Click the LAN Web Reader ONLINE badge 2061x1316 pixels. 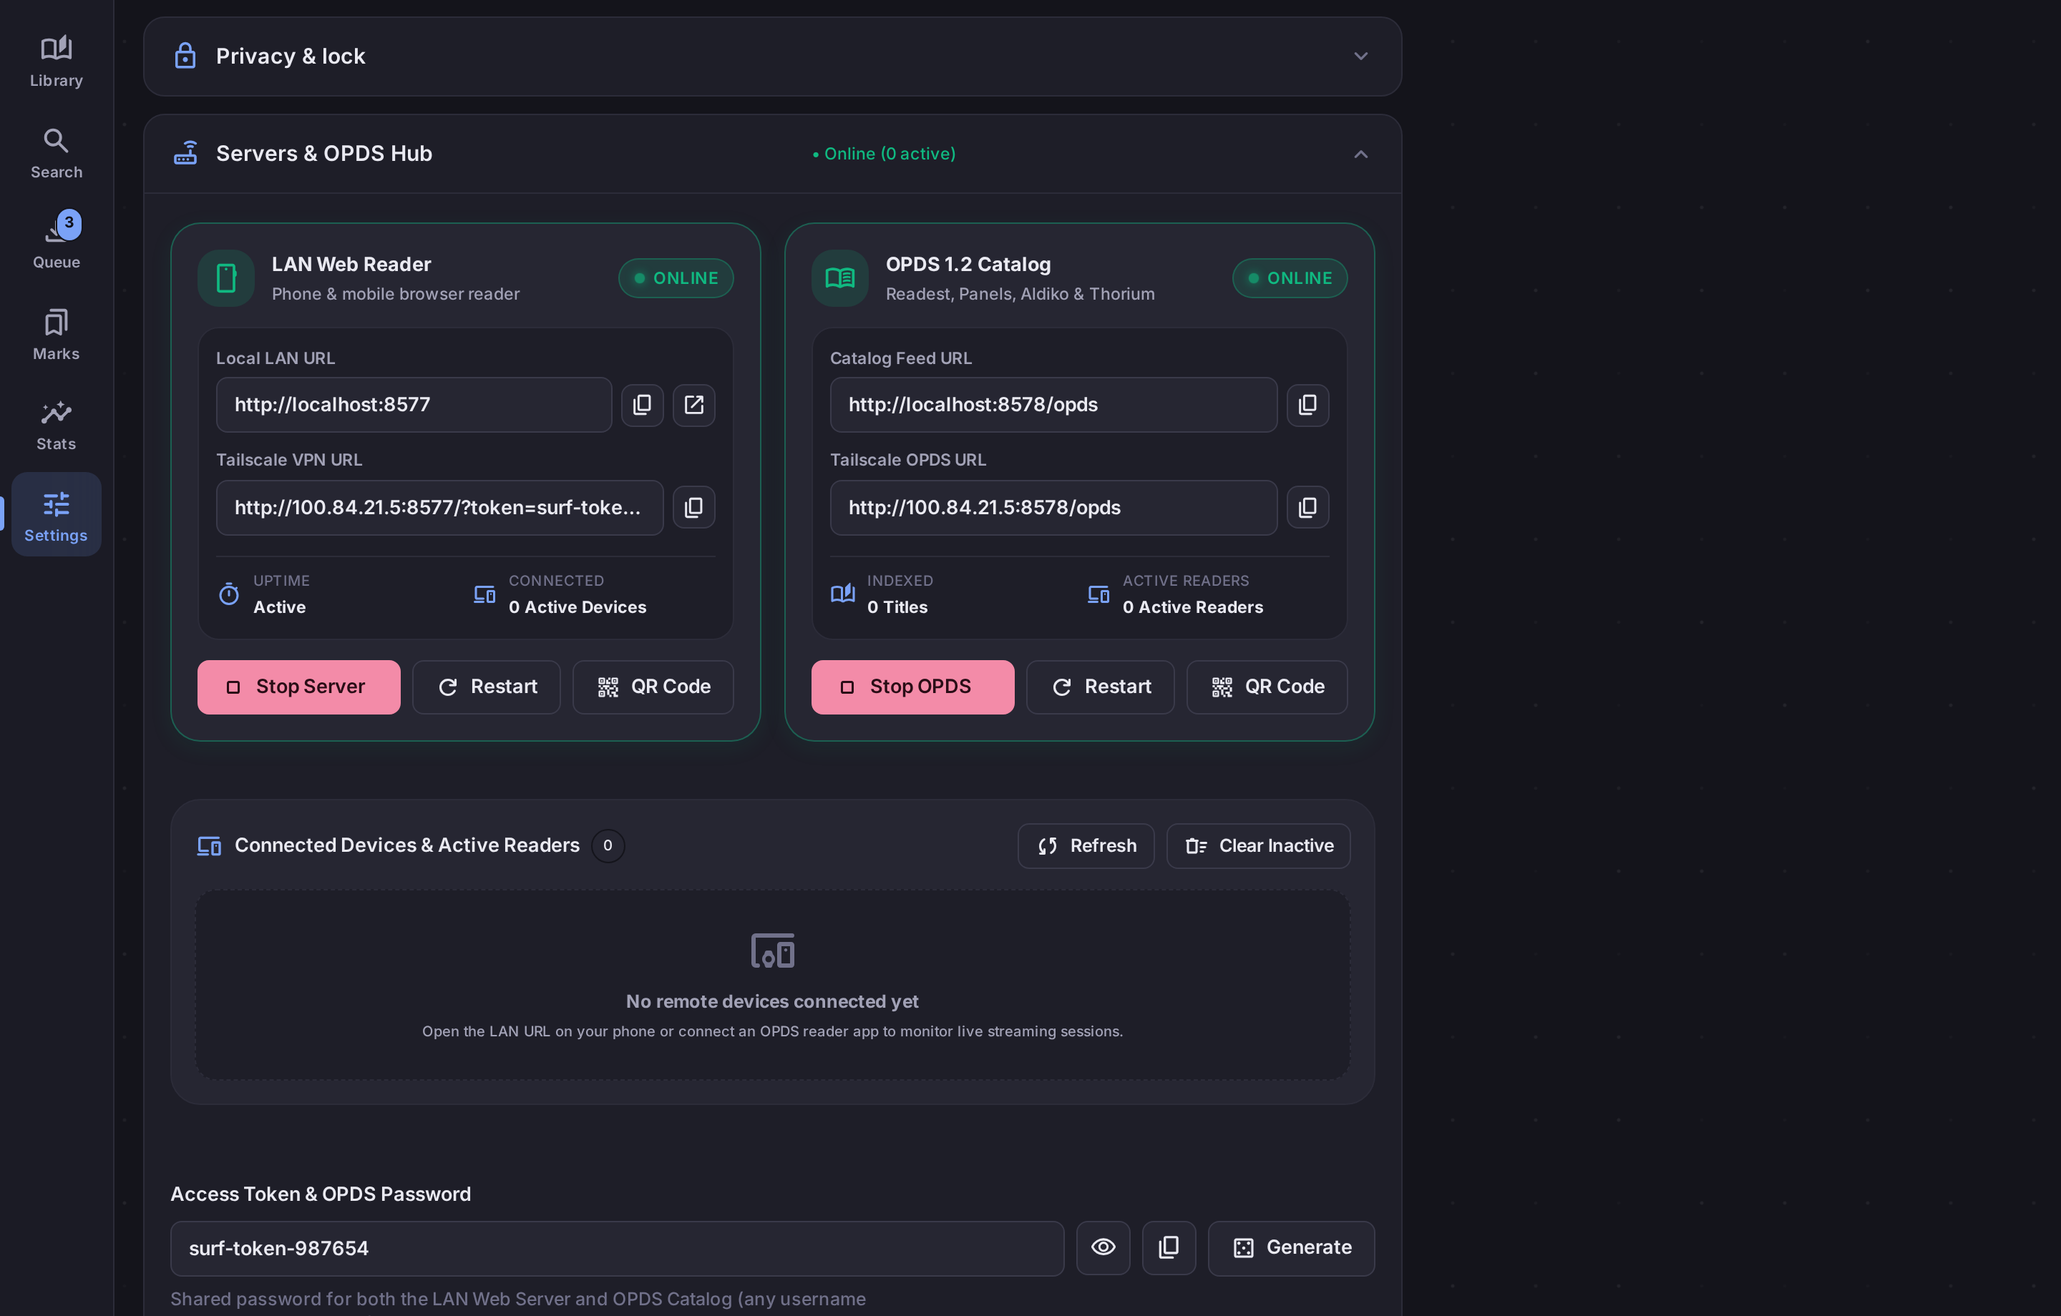[676, 278]
